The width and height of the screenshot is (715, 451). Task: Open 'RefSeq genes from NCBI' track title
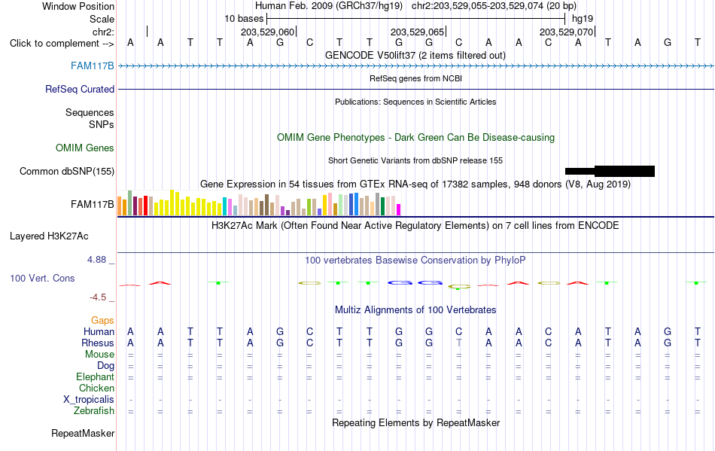click(415, 78)
